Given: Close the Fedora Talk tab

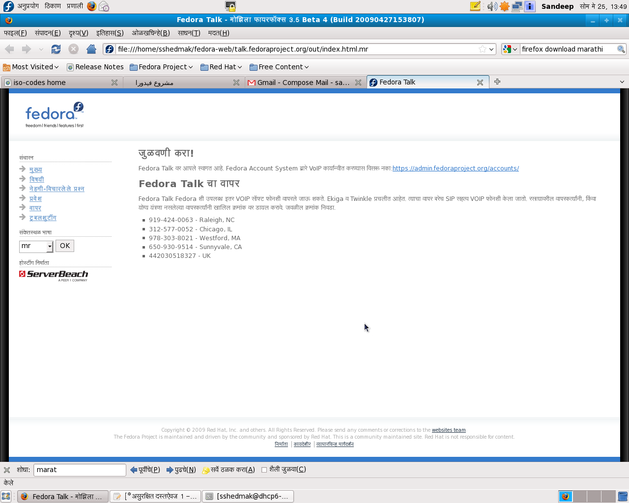Looking at the screenshot, I should 480,83.
